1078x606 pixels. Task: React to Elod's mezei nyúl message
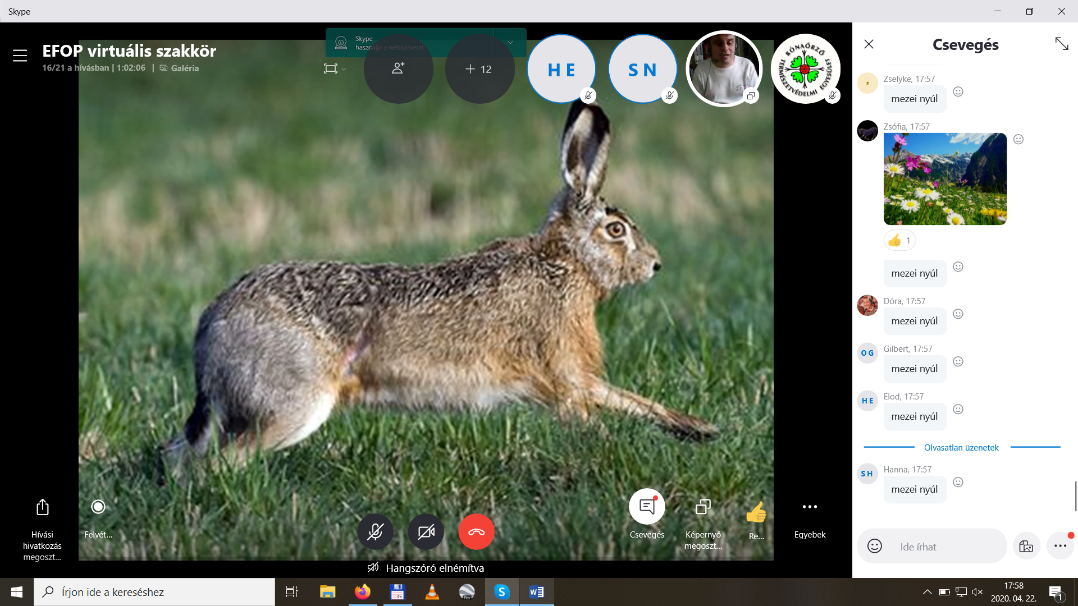click(x=958, y=409)
